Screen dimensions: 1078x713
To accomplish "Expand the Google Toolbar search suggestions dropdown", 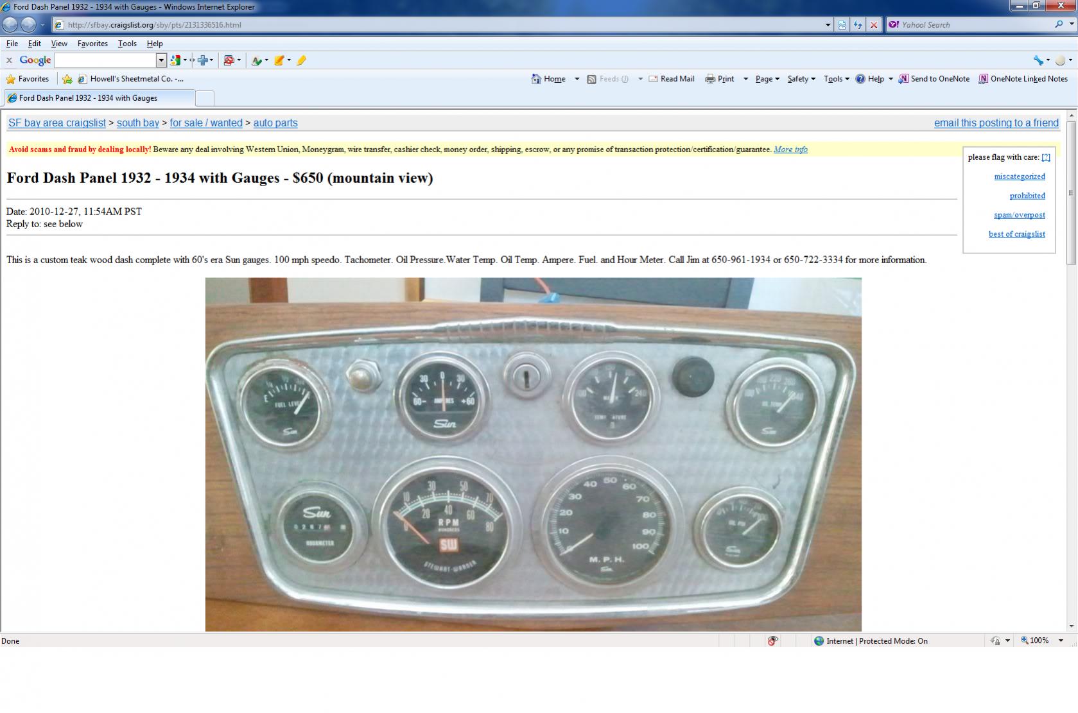I will pyautogui.click(x=161, y=60).
